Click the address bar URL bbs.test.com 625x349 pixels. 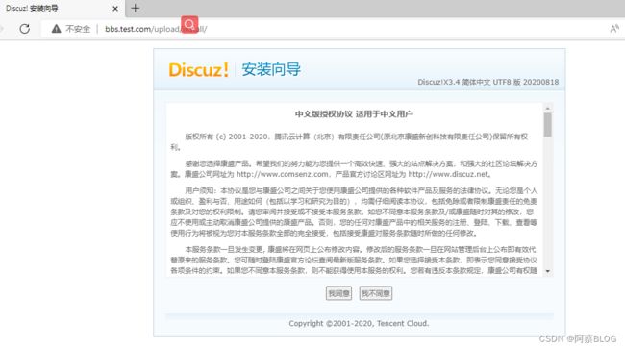pyautogui.click(x=156, y=29)
